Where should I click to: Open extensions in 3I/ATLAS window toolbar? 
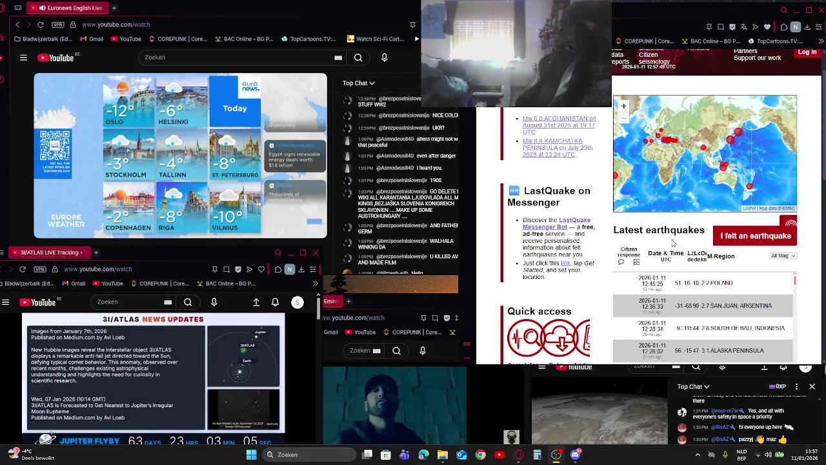point(278,269)
